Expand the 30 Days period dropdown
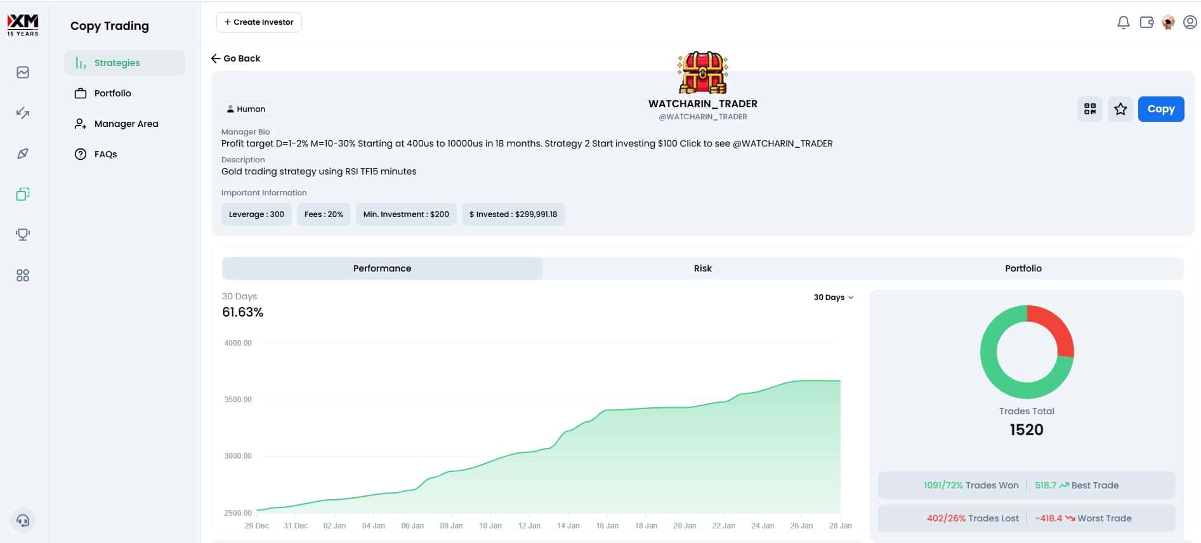Screen dimensions: 1201x543 click(x=833, y=298)
